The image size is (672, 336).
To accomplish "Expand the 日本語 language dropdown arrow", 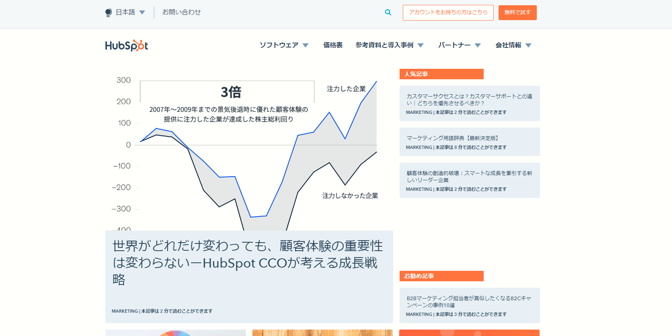I will tap(142, 12).
